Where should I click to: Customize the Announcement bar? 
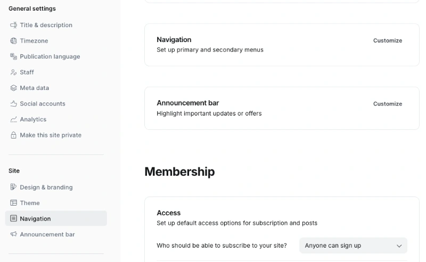(387, 104)
